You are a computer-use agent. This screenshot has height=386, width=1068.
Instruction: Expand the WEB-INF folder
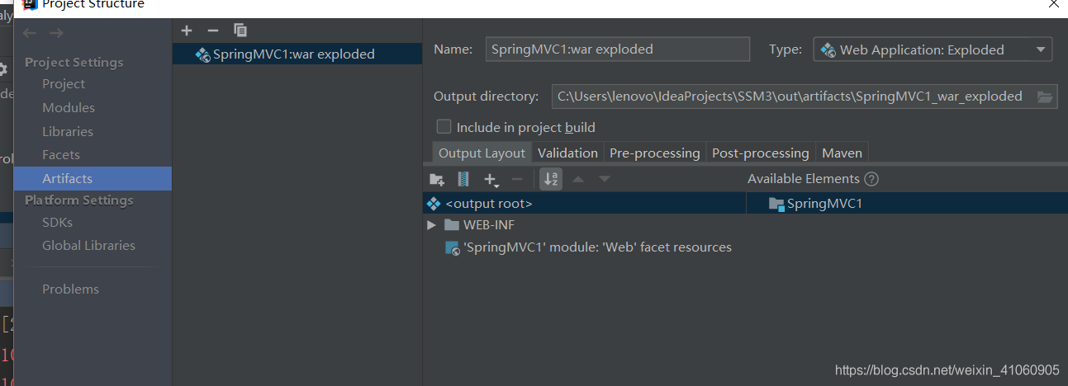pos(431,225)
